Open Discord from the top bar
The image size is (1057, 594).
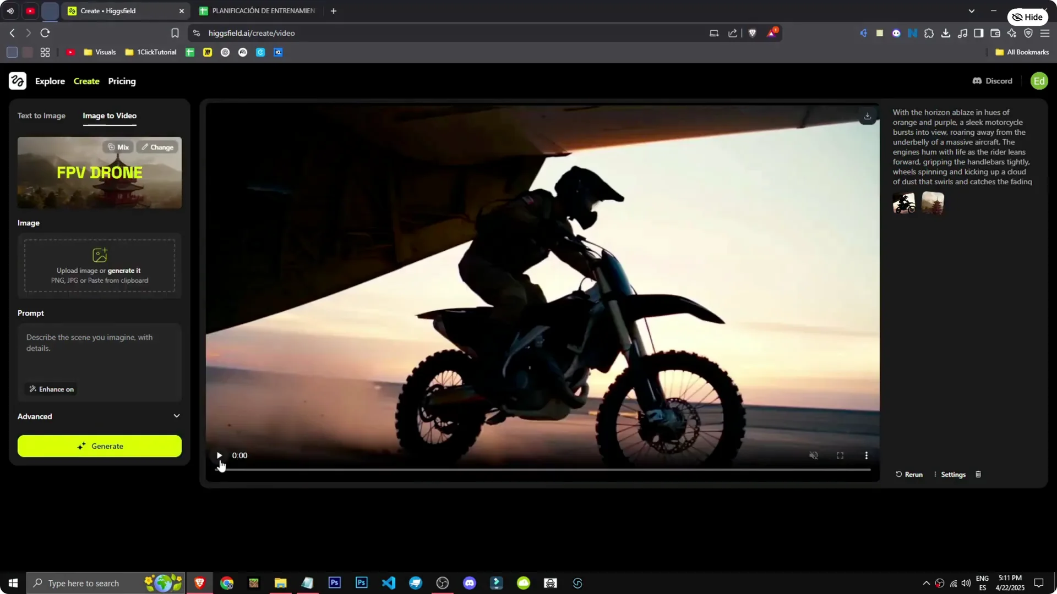[992, 81]
